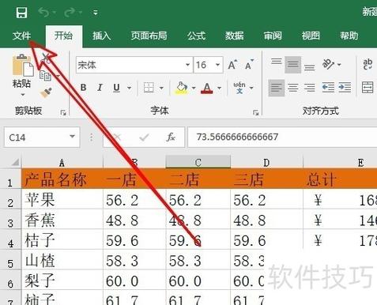Expand the Orientation dropdown arrow
377x305 pixels.
[339, 64]
